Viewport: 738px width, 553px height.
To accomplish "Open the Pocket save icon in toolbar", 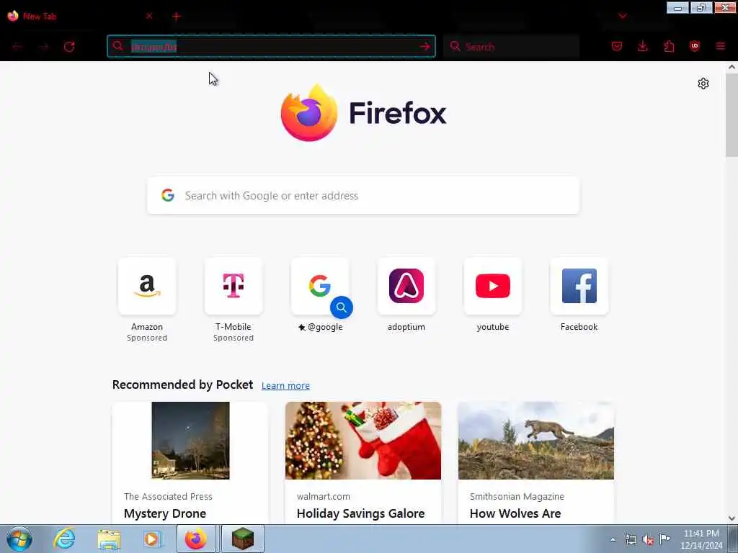I will click(x=617, y=46).
